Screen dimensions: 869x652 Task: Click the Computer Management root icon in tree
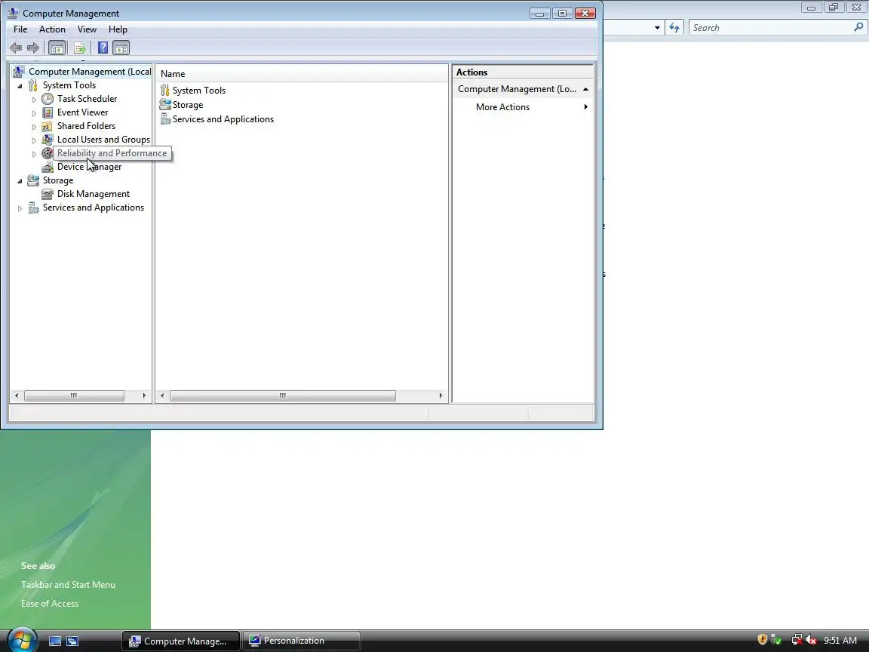click(x=19, y=72)
